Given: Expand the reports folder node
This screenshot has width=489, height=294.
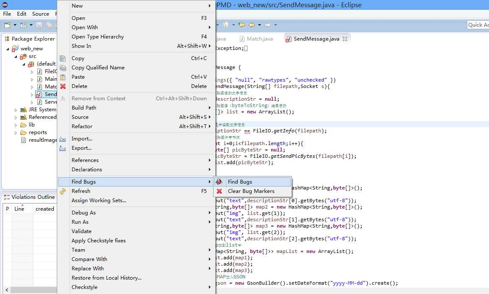Looking at the screenshot, I should (16, 133).
